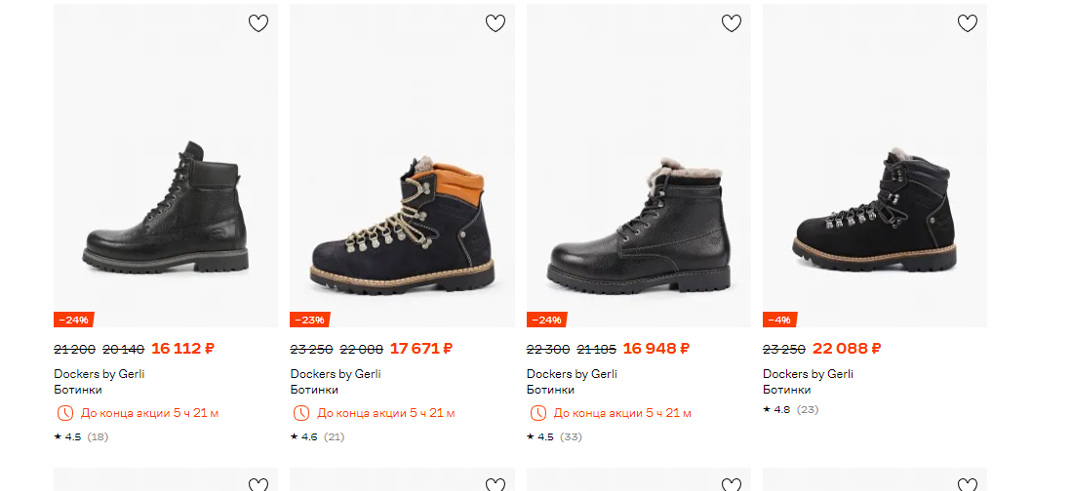This screenshot has height=491, width=1072.
Task: Open reviews for rating 4.5 (33)
Action: click(x=554, y=437)
